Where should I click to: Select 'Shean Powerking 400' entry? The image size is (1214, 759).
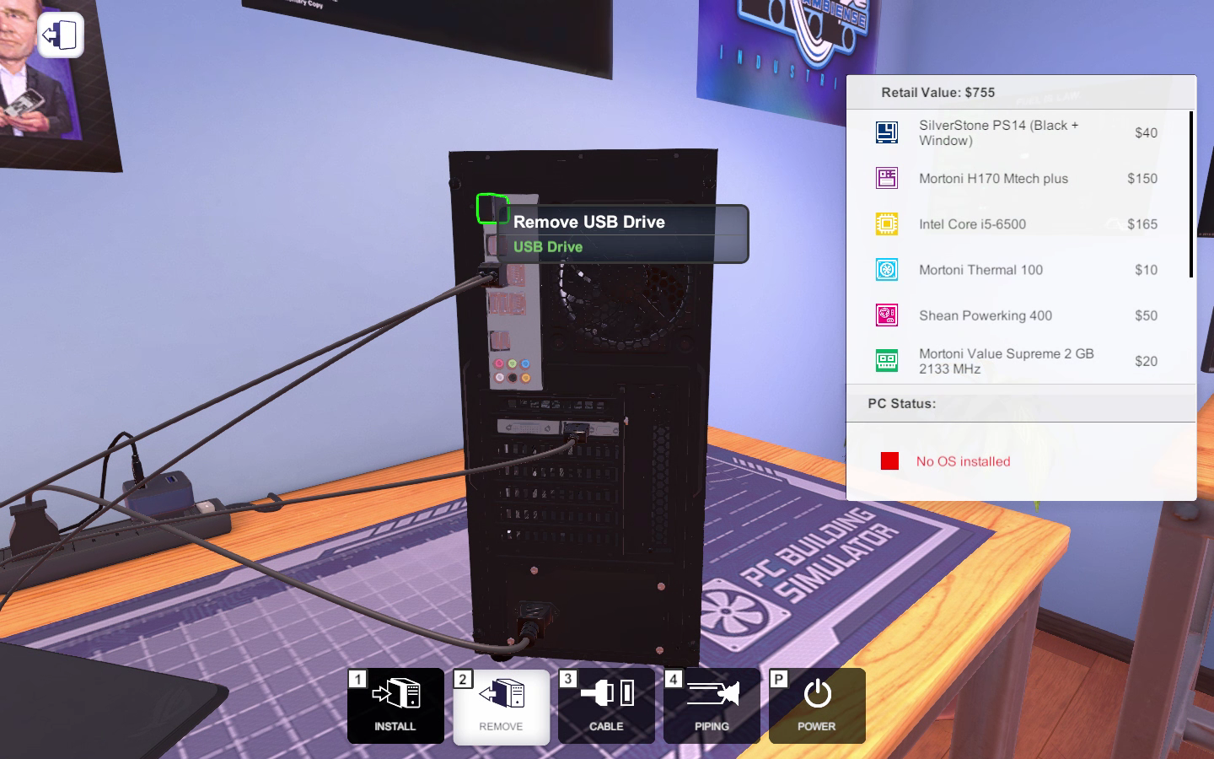pyautogui.click(x=1018, y=315)
